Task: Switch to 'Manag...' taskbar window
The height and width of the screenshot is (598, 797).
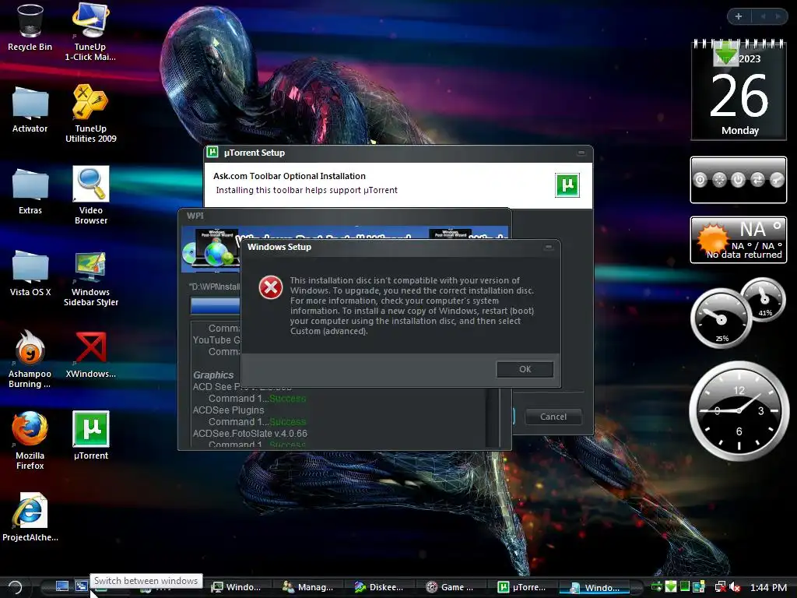Action: [308, 587]
